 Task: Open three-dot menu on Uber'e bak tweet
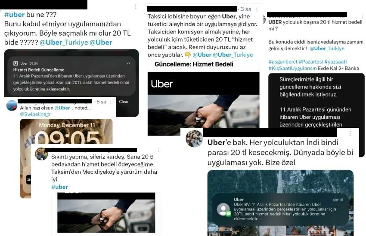pyautogui.click(x=350, y=133)
